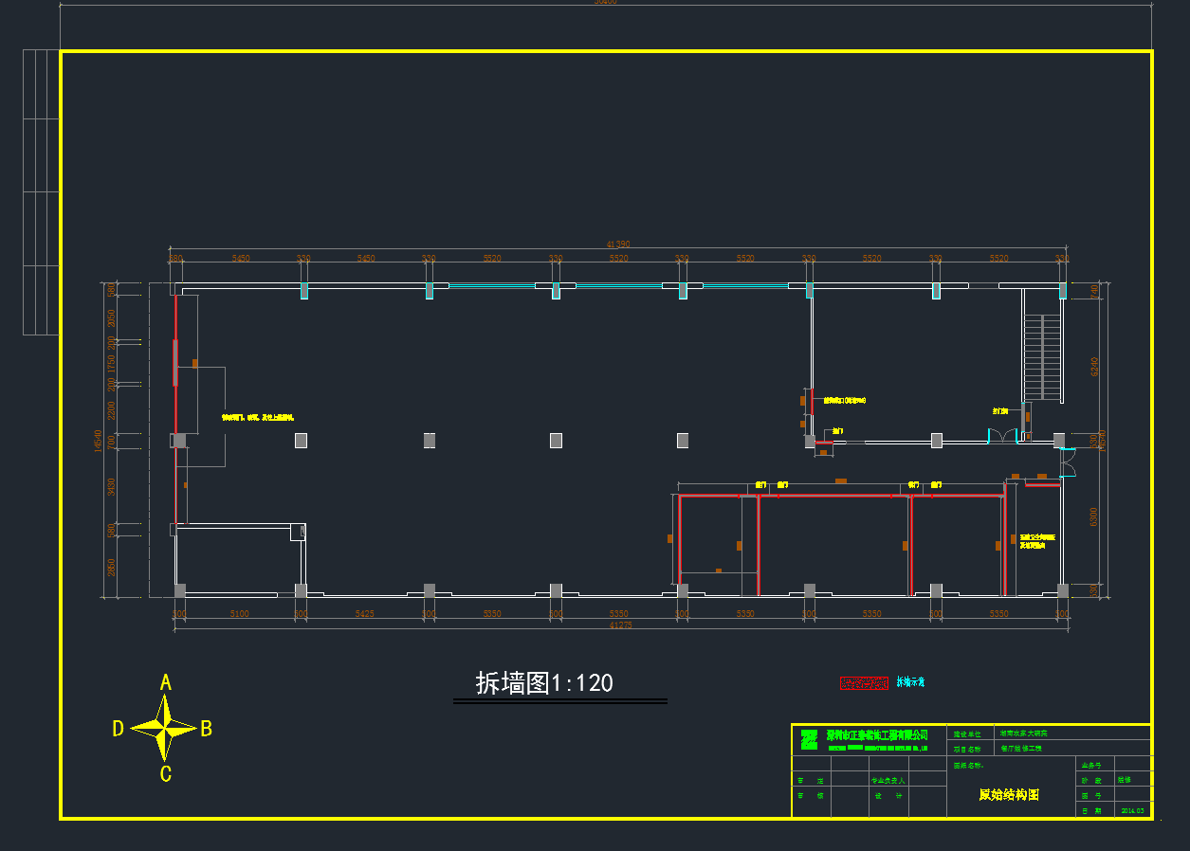Select the right-side dimension 6300

coord(1093,516)
